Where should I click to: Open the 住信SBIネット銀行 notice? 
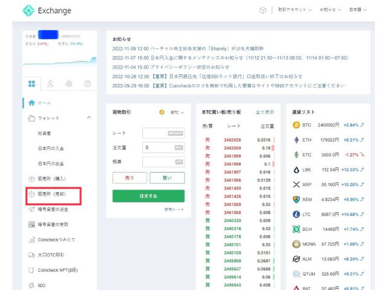(207, 77)
